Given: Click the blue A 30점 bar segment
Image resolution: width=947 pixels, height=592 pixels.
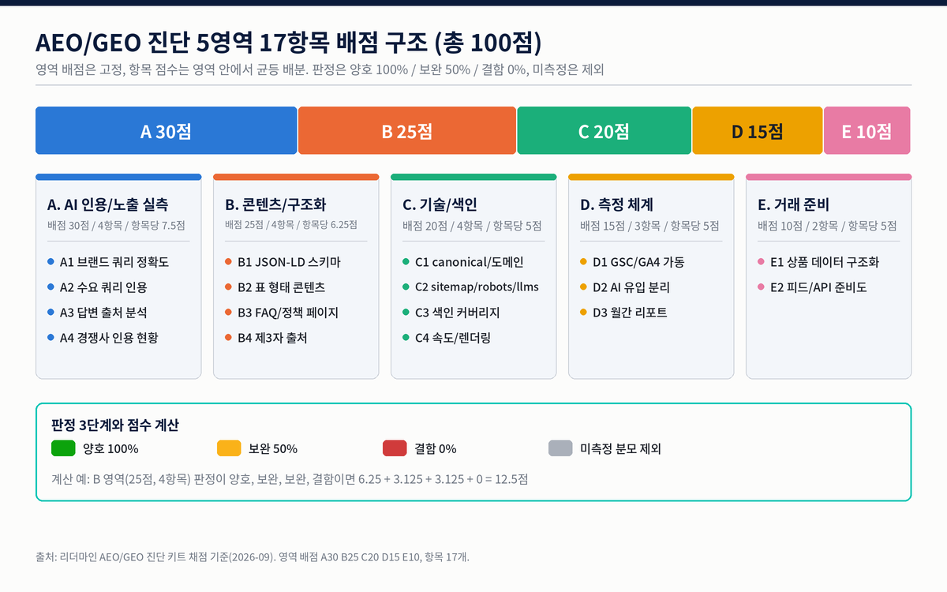Looking at the screenshot, I should (167, 130).
